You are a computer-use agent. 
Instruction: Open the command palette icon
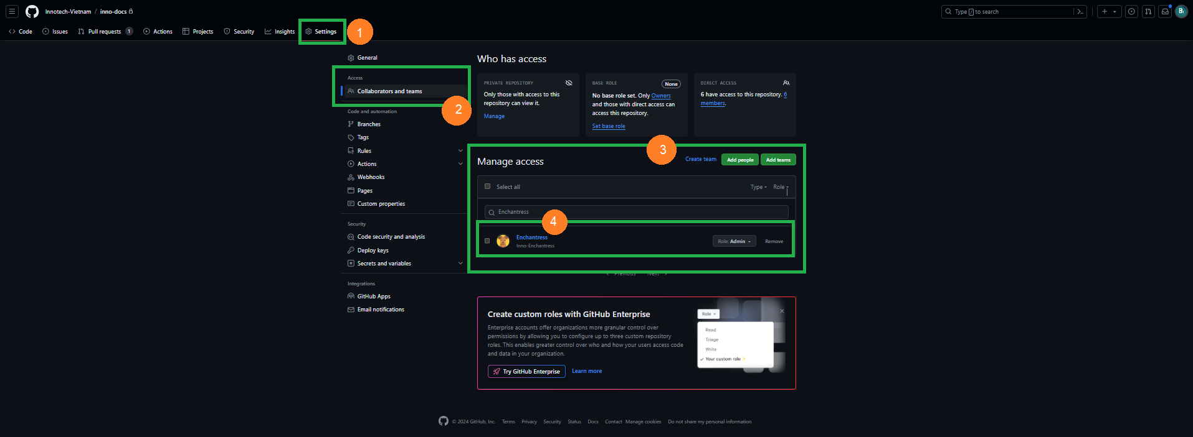[1080, 11]
